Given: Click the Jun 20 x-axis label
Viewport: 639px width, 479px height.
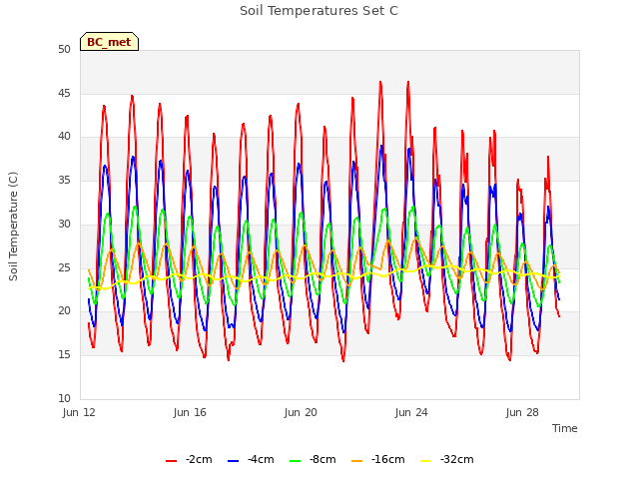Looking at the screenshot, I should 301,412.
